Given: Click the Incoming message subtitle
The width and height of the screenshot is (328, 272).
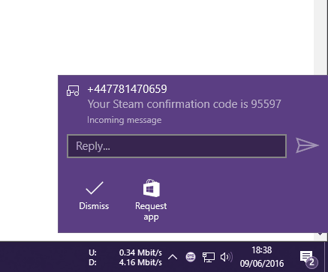Looking at the screenshot, I should pos(125,120).
